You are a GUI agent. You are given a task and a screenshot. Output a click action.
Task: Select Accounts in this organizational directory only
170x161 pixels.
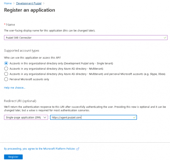click(6, 63)
